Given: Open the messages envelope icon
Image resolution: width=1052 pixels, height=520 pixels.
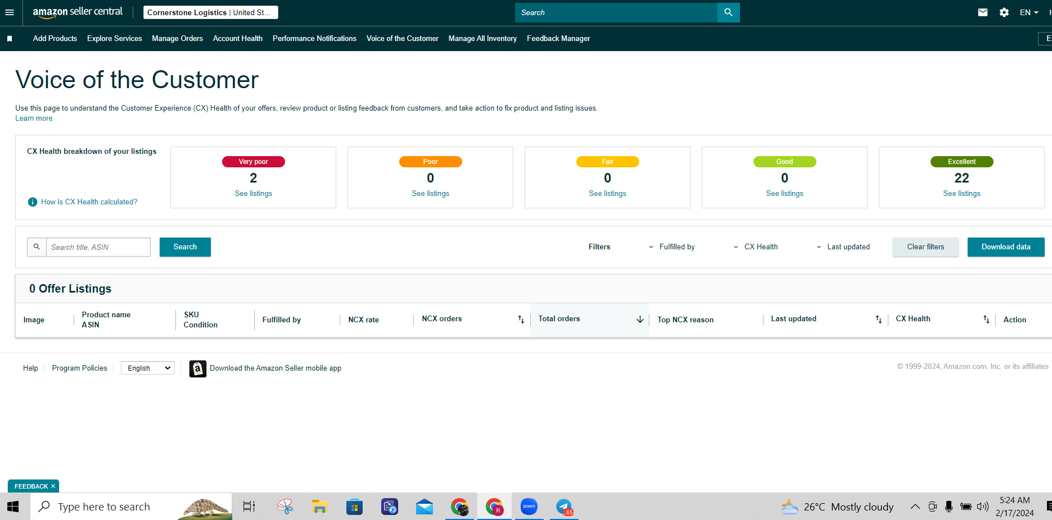Looking at the screenshot, I should (982, 12).
